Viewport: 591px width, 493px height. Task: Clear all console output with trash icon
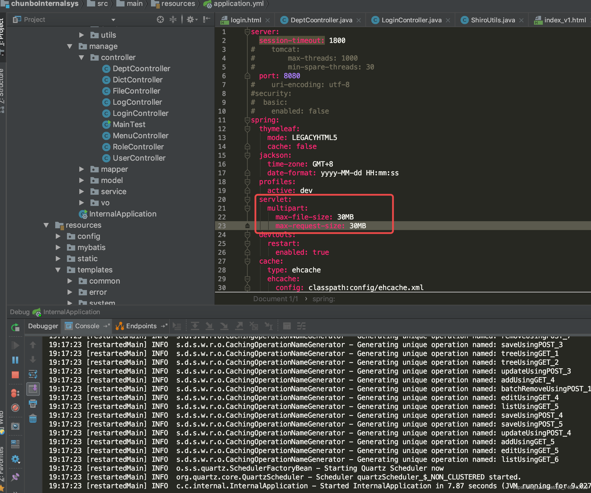[33, 418]
